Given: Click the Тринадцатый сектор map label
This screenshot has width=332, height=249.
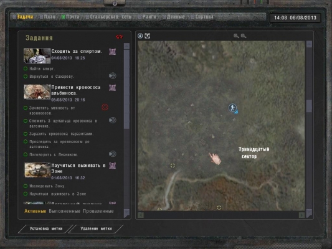Looking at the screenshot, I should (254, 153).
